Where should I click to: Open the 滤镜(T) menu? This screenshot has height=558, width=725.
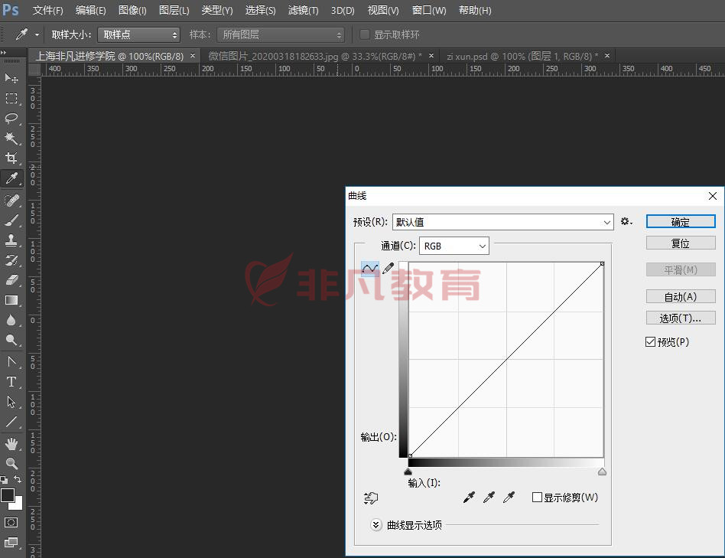(304, 10)
